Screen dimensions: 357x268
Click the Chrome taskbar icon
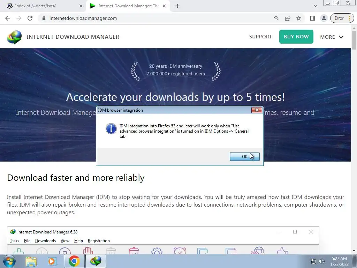74,261
